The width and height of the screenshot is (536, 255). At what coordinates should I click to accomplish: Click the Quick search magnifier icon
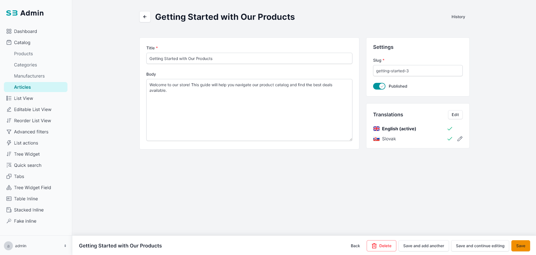pos(9,165)
